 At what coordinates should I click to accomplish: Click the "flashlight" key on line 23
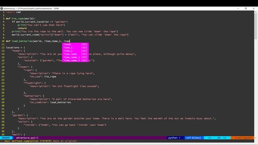(x=32, y=83)
